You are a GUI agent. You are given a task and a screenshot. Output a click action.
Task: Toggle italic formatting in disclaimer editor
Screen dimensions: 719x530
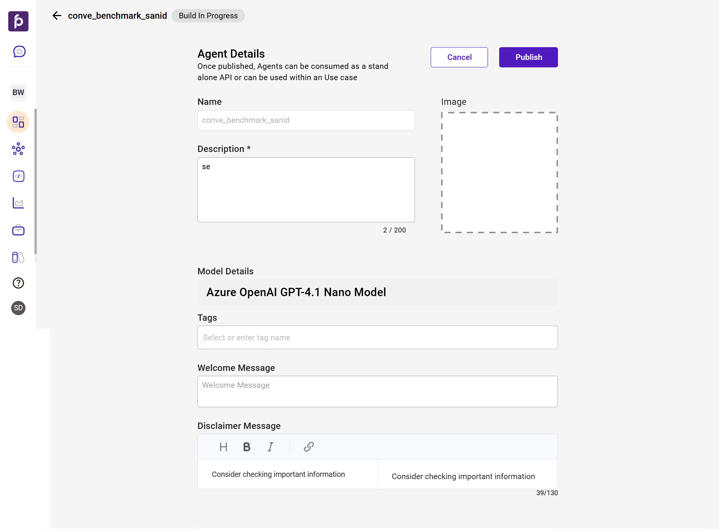[270, 447]
